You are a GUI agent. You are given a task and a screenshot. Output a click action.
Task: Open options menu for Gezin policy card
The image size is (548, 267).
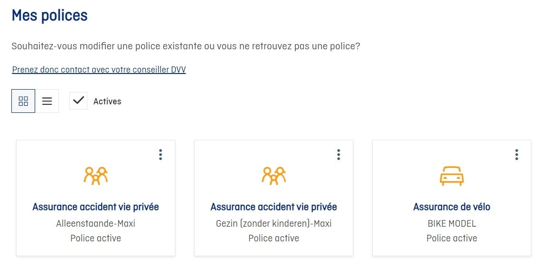click(x=339, y=155)
